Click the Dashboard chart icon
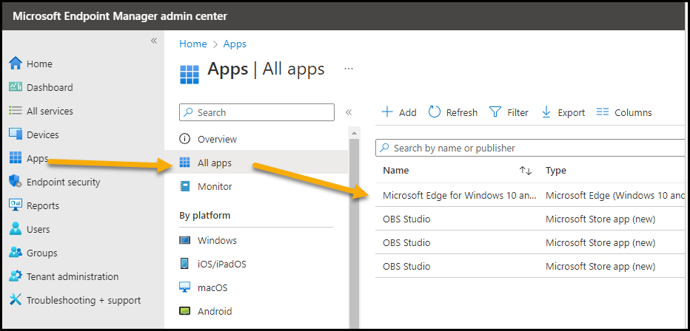 pyautogui.click(x=16, y=87)
